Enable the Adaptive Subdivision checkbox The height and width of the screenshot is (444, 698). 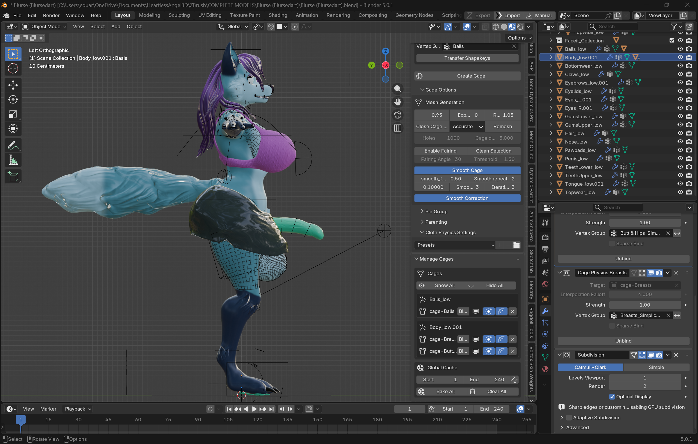click(x=569, y=418)
